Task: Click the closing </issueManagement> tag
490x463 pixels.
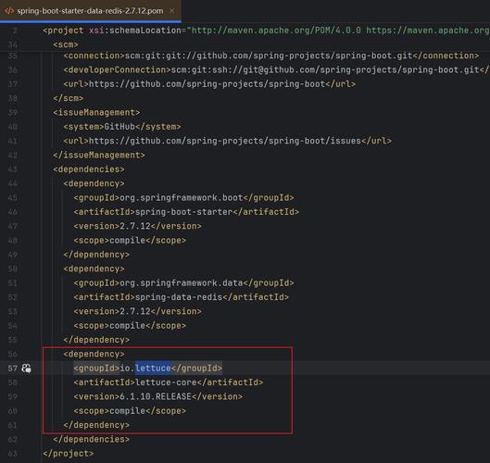Action: tap(99, 155)
